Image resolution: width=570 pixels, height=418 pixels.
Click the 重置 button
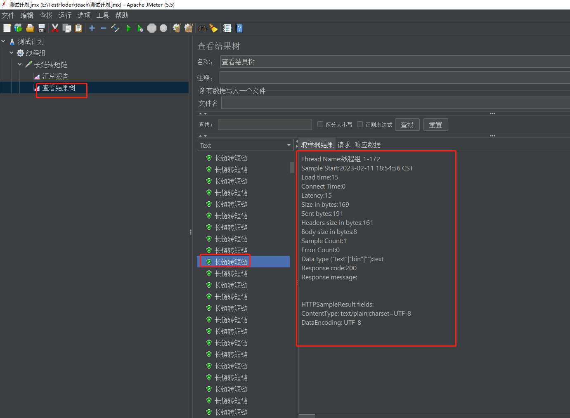(435, 125)
